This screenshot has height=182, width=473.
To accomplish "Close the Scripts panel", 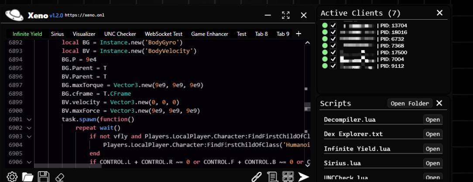I will coord(439,103).
